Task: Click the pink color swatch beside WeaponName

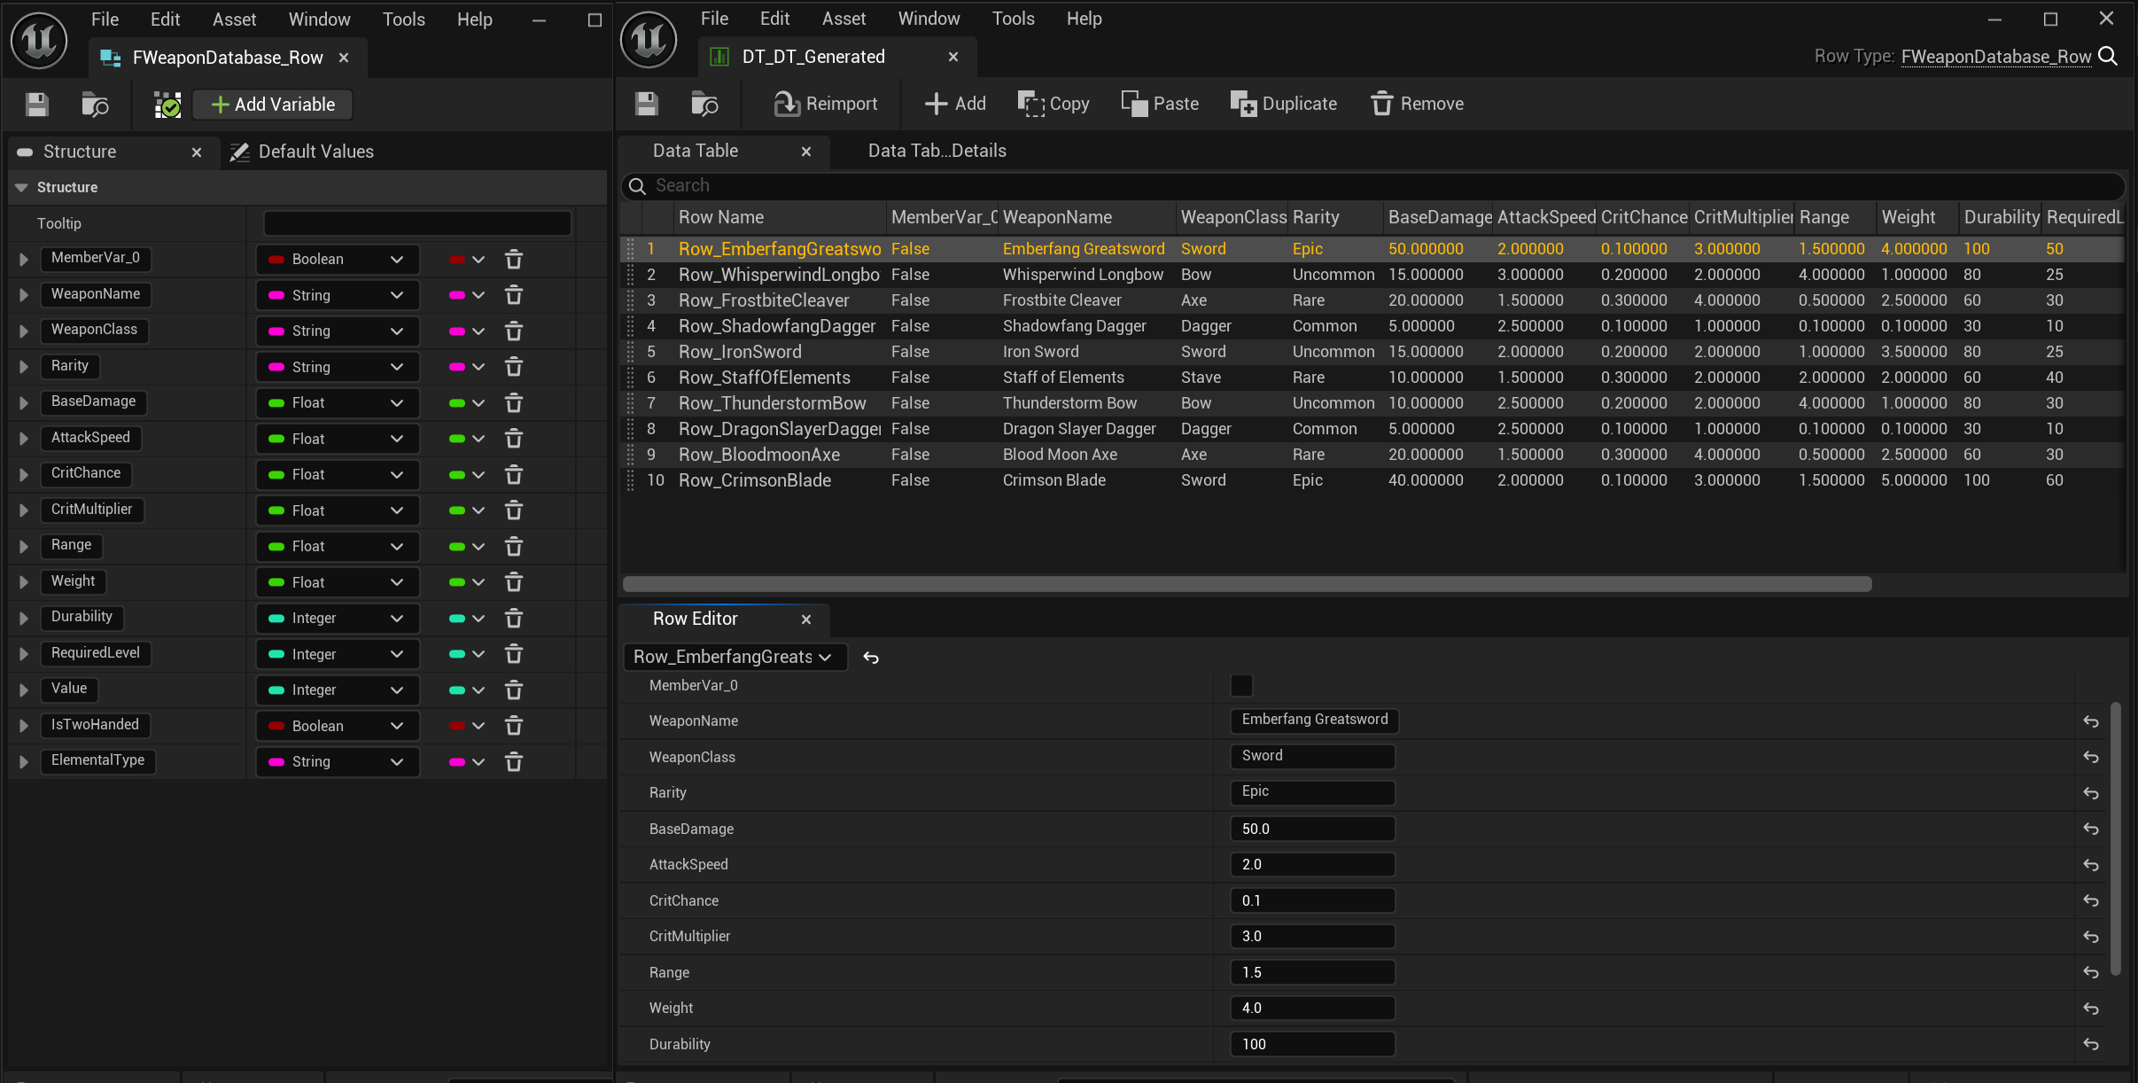Action: [x=455, y=295]
